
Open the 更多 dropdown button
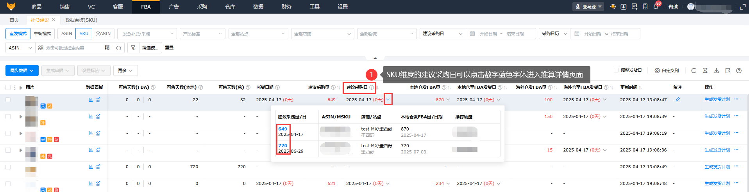[x=125, y=70]
